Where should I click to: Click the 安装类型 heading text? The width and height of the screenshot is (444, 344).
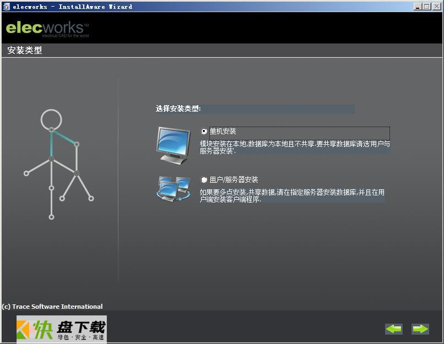coord(25,50)
